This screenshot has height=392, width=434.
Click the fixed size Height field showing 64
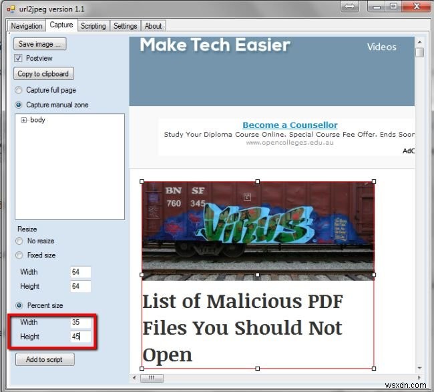(81, 286)
